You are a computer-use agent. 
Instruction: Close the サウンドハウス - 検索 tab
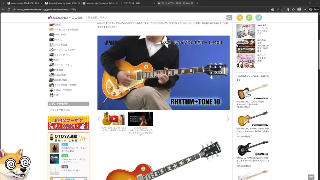point(154,3)
